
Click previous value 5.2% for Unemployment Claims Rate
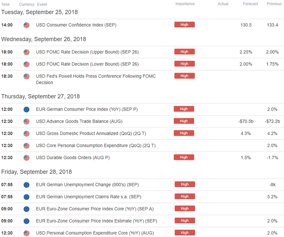[x=272, y=197]
